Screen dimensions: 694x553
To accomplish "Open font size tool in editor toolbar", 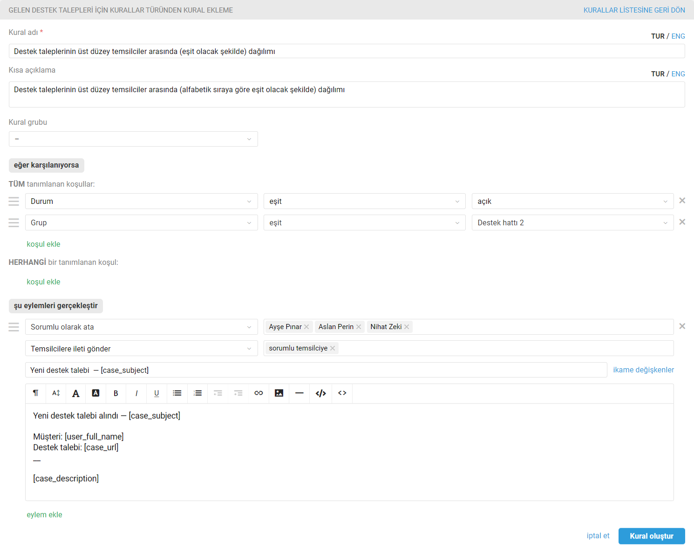I will click(56, 393).
